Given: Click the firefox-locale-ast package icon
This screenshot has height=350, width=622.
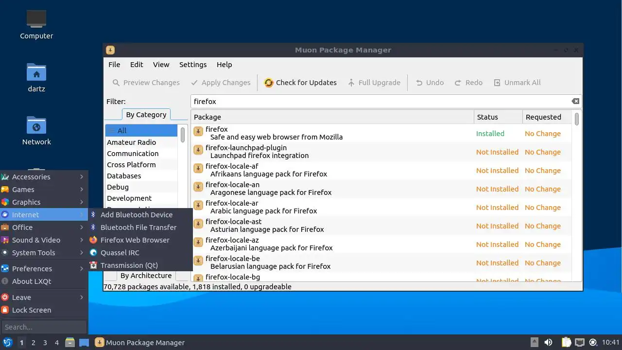Looking at the screenshot, I should click(x=198, y=224).
